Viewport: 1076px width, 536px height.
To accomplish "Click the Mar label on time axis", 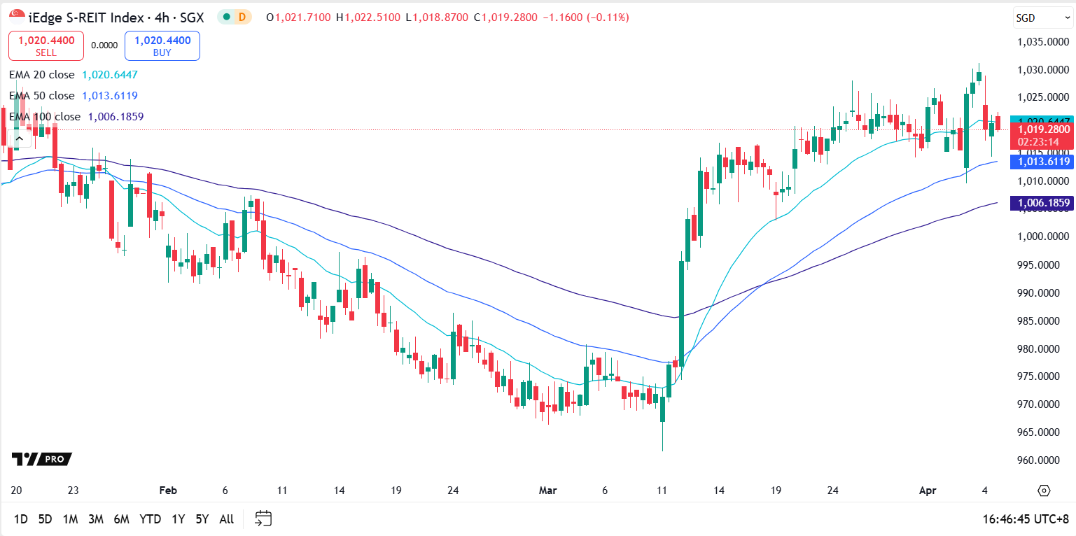I will 547,491.
